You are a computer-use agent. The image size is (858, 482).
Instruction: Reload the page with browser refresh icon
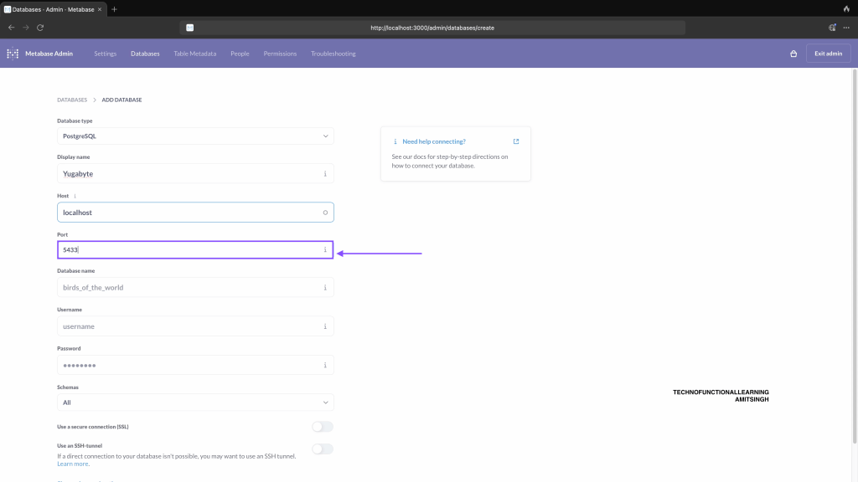39,28
